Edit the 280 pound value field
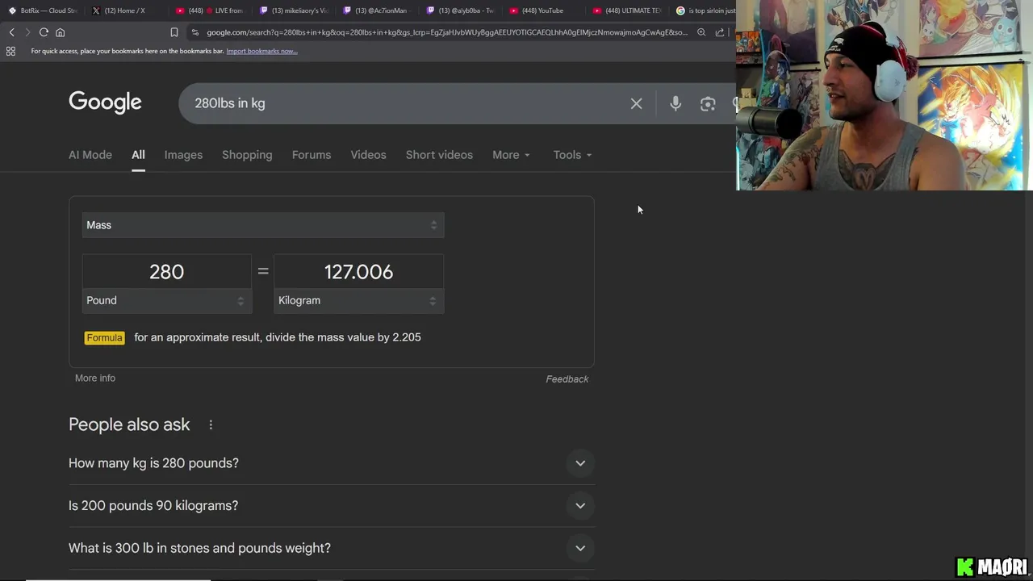Viewport: 1033px width, 581px height. point(167,272)
